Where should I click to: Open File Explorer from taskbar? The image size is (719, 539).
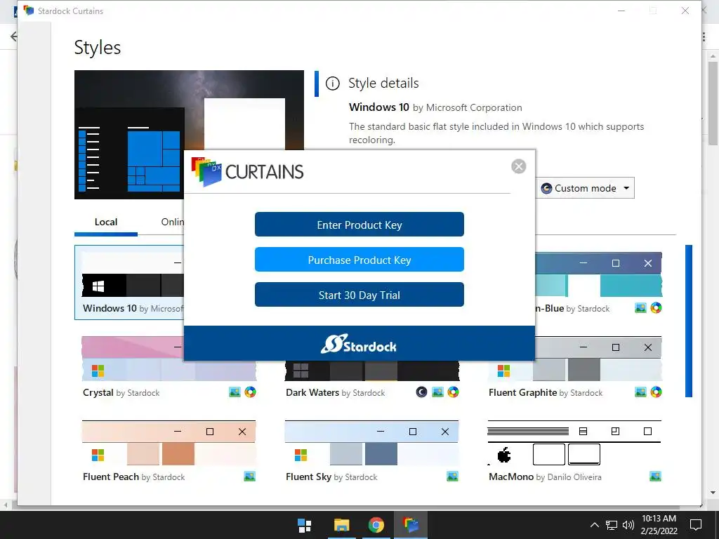[342, 525]
